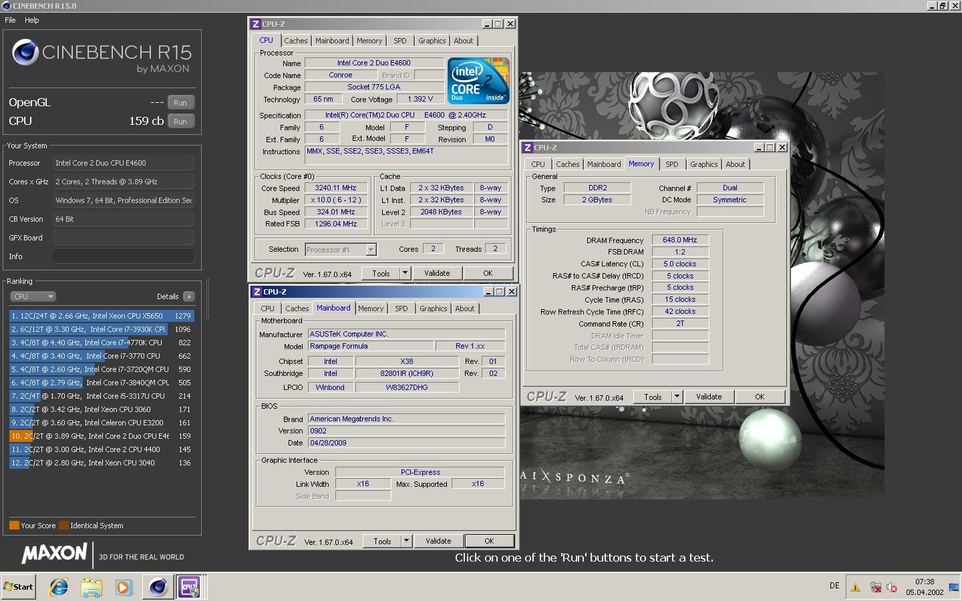Open Caches tab in top CPU-Z window
This screenshot has height=601, width=962.
296,41
